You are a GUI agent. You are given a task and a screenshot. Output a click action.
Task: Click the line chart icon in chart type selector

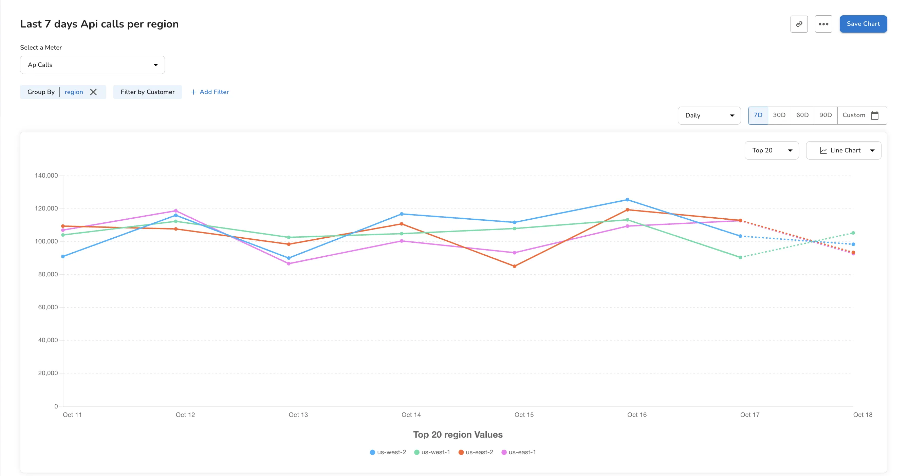[x=823, y=151]
